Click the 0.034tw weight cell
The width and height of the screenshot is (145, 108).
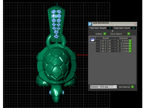tap(125, 43)
